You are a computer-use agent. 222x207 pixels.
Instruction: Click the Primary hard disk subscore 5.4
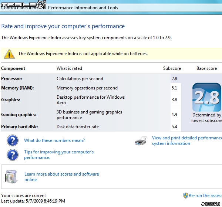174,126
